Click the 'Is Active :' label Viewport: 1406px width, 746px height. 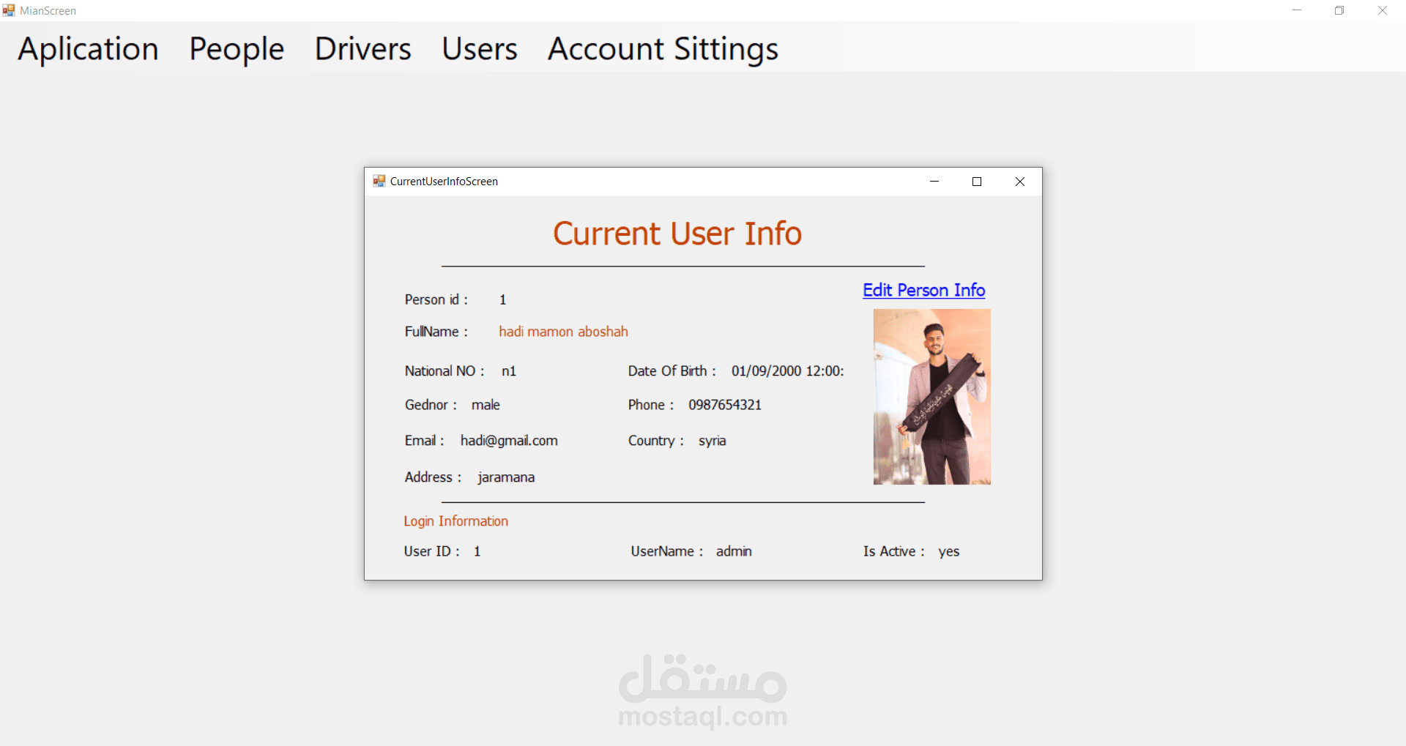[894, 551]
